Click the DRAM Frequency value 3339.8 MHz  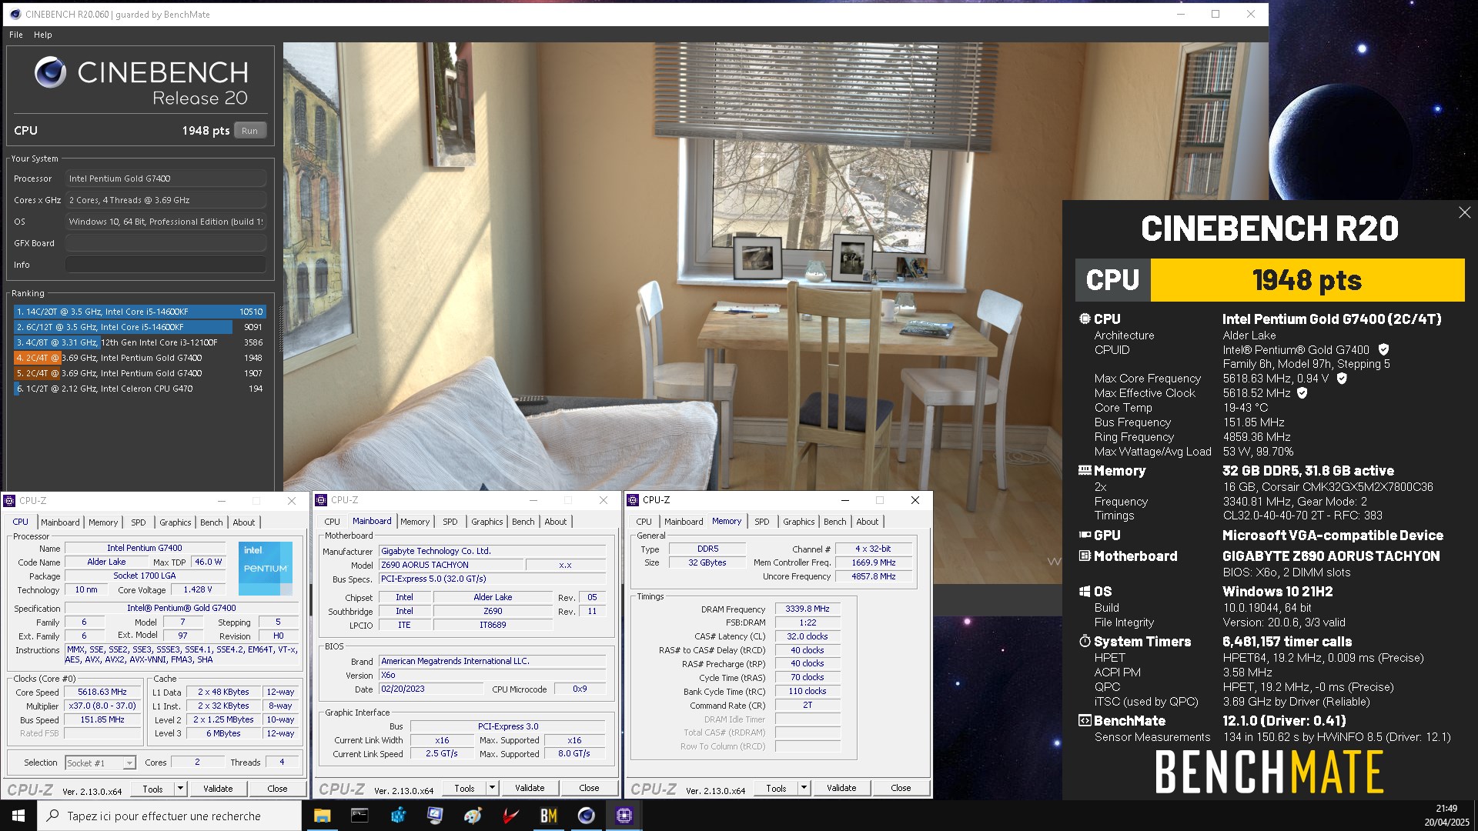(x=808, y=609)
